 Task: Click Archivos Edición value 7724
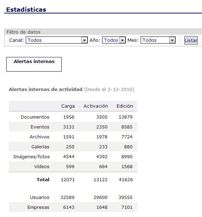point(127,137)
